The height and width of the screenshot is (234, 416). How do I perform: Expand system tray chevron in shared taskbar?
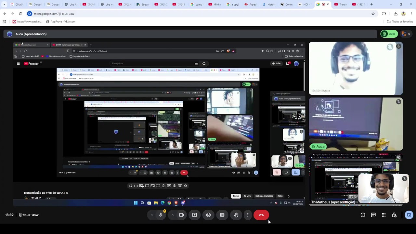pos(271,203)
